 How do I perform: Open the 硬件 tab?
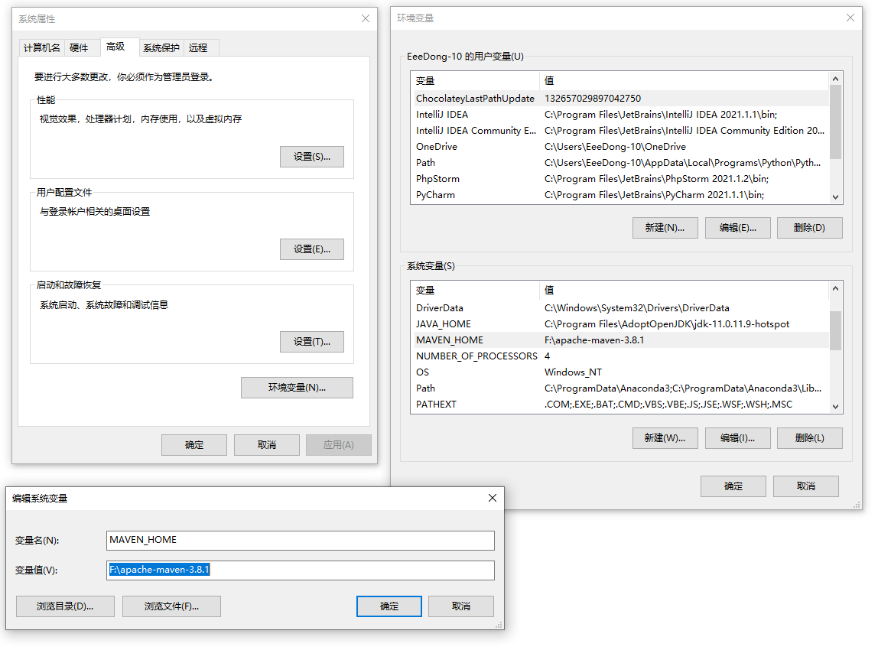click(x=79, y=47)
